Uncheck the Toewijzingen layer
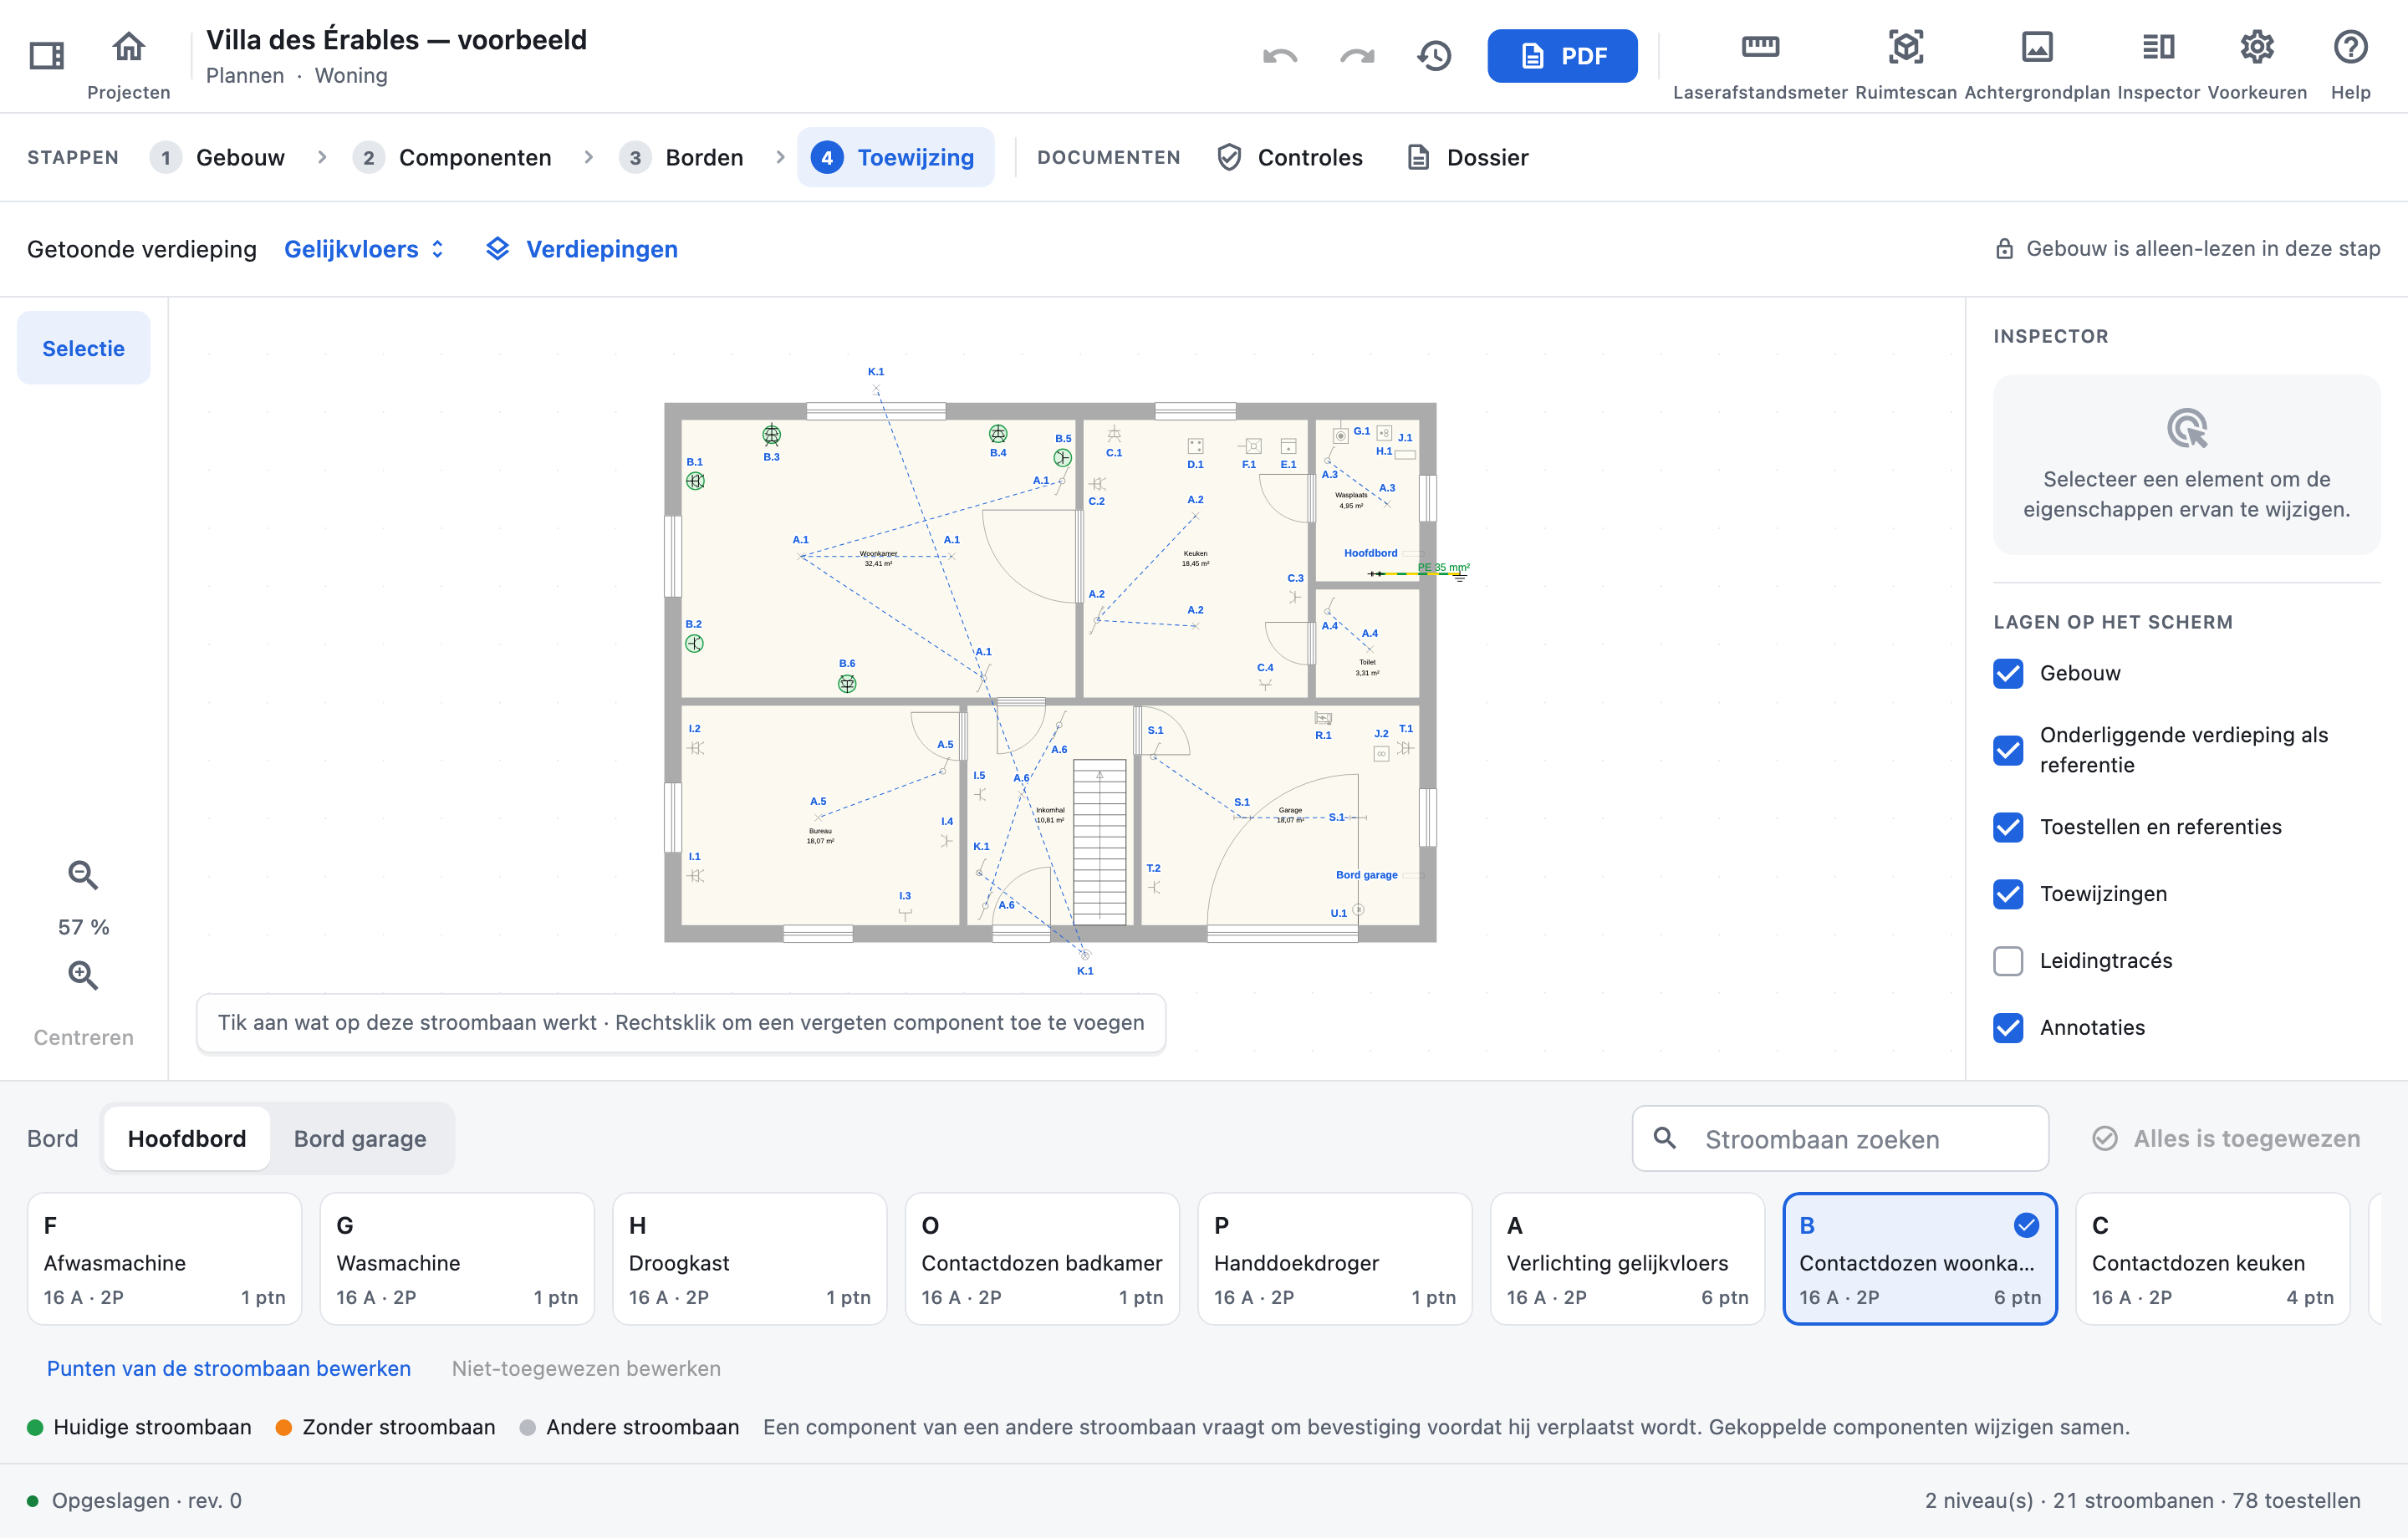The height and width of the screenshot is (1538, 2408). 2008,894
